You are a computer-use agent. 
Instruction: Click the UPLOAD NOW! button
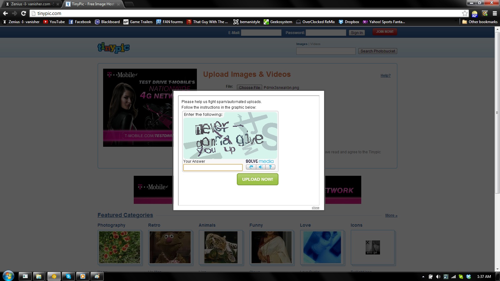point(257,179)
